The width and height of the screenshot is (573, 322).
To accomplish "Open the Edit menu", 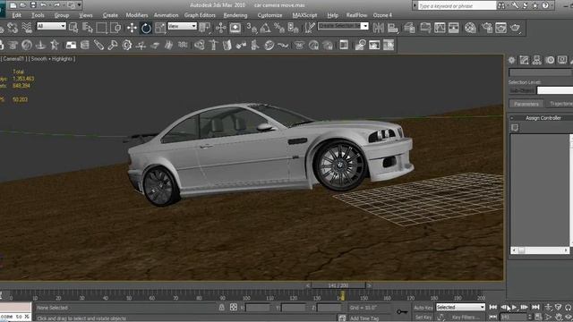I will (16, 15).
